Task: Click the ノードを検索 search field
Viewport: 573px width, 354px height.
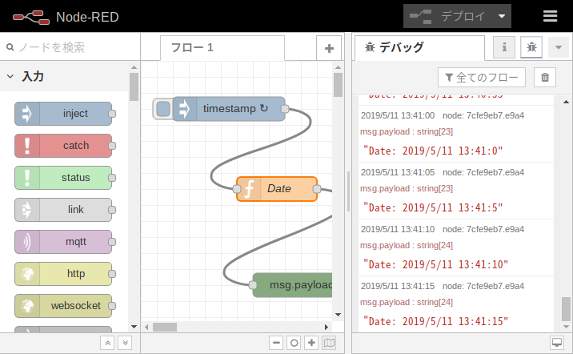Action: (x=72, y=47)
